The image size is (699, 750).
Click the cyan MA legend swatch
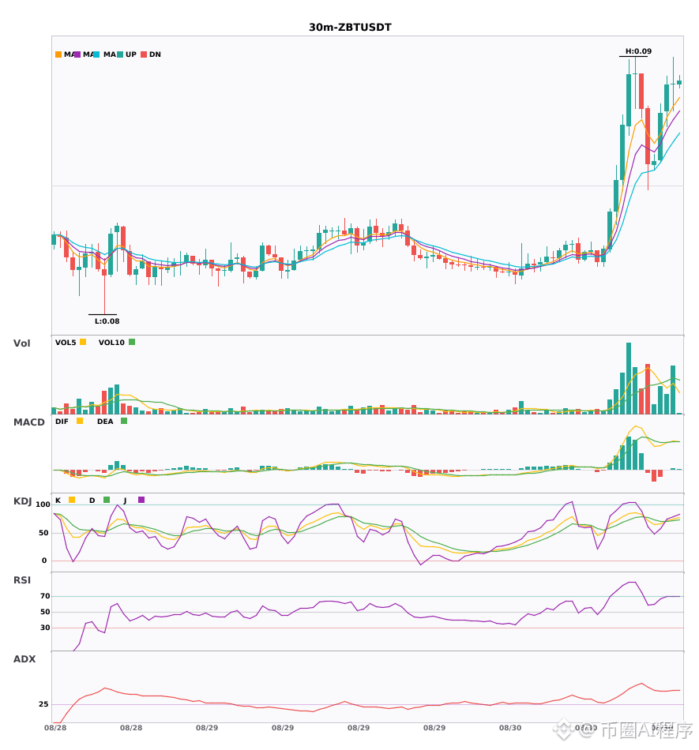tap(96, 54)
